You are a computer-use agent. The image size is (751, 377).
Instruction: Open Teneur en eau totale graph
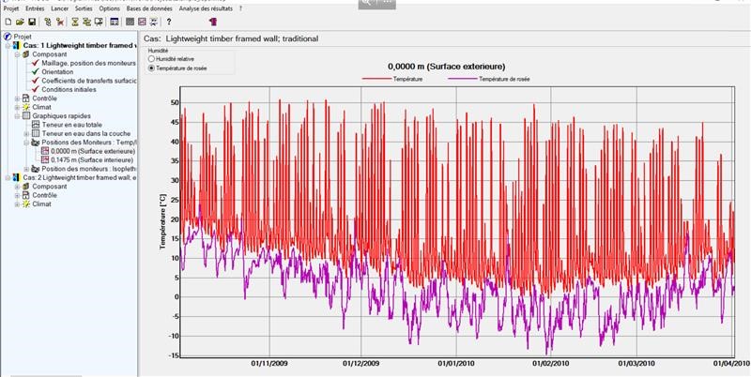point(70,125)
